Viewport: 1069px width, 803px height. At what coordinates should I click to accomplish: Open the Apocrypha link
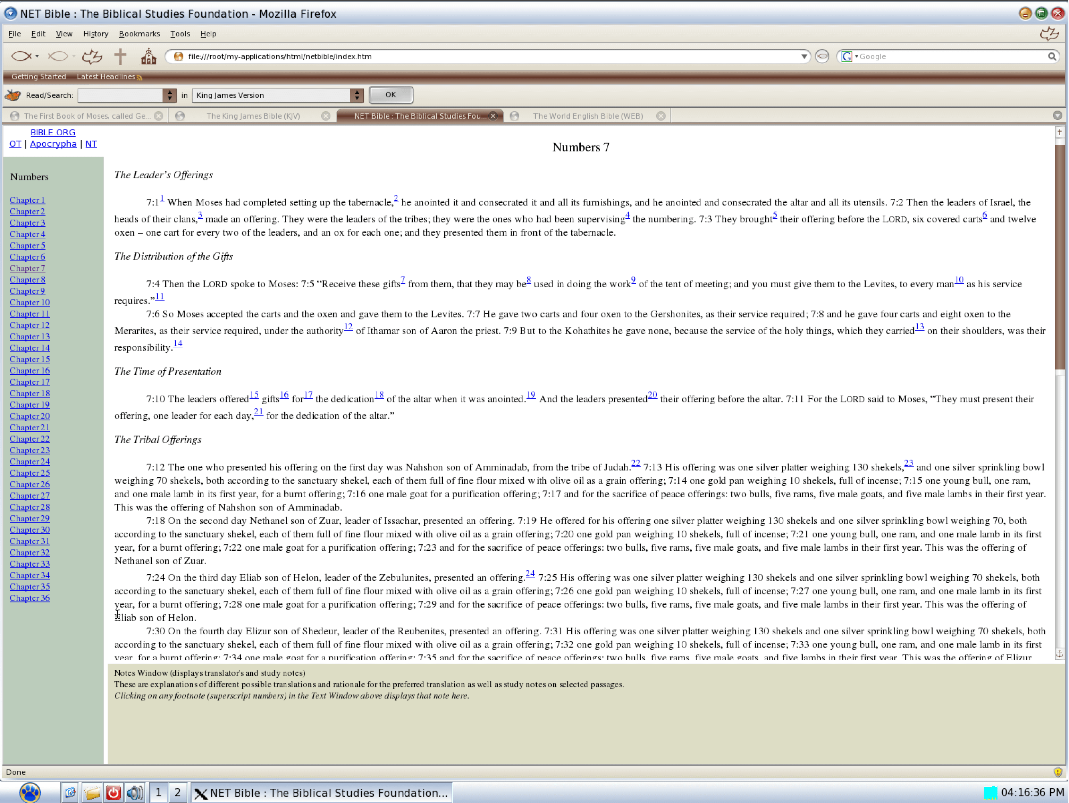pos(53,144)
